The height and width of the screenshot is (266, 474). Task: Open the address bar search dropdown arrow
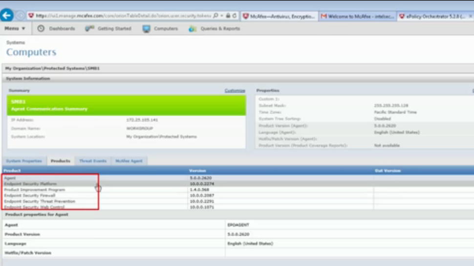221,16
